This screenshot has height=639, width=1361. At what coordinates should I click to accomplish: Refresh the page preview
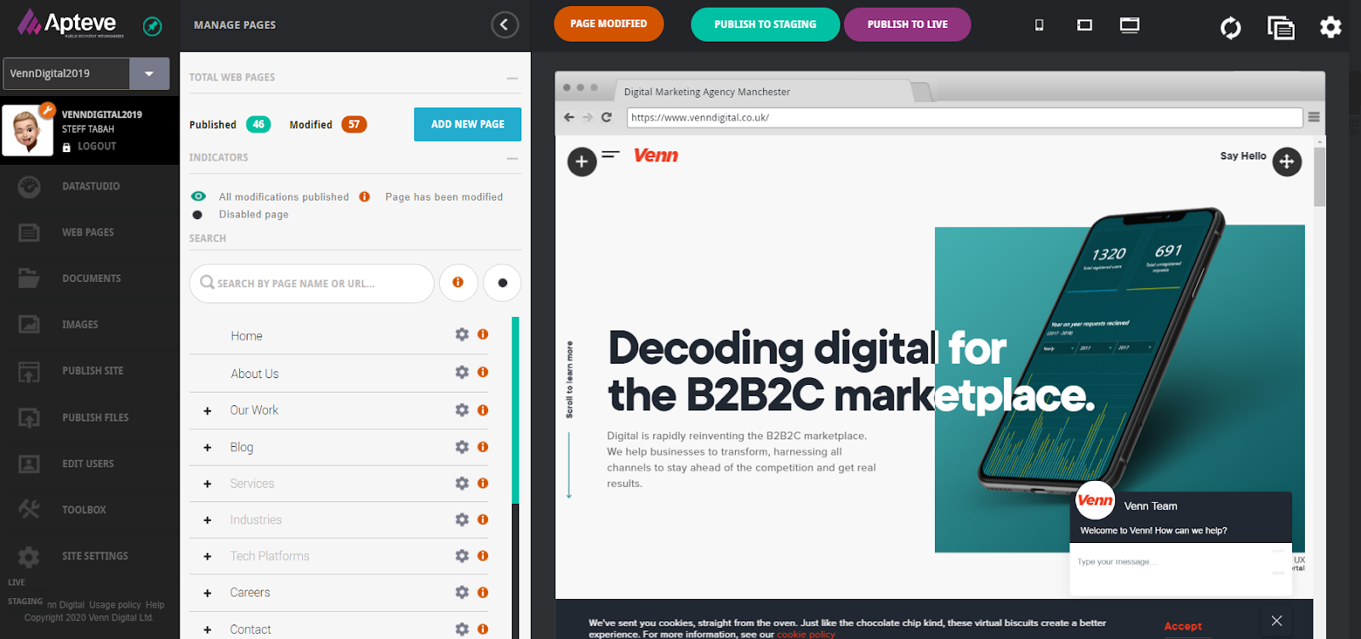(x=1230, y=27)
